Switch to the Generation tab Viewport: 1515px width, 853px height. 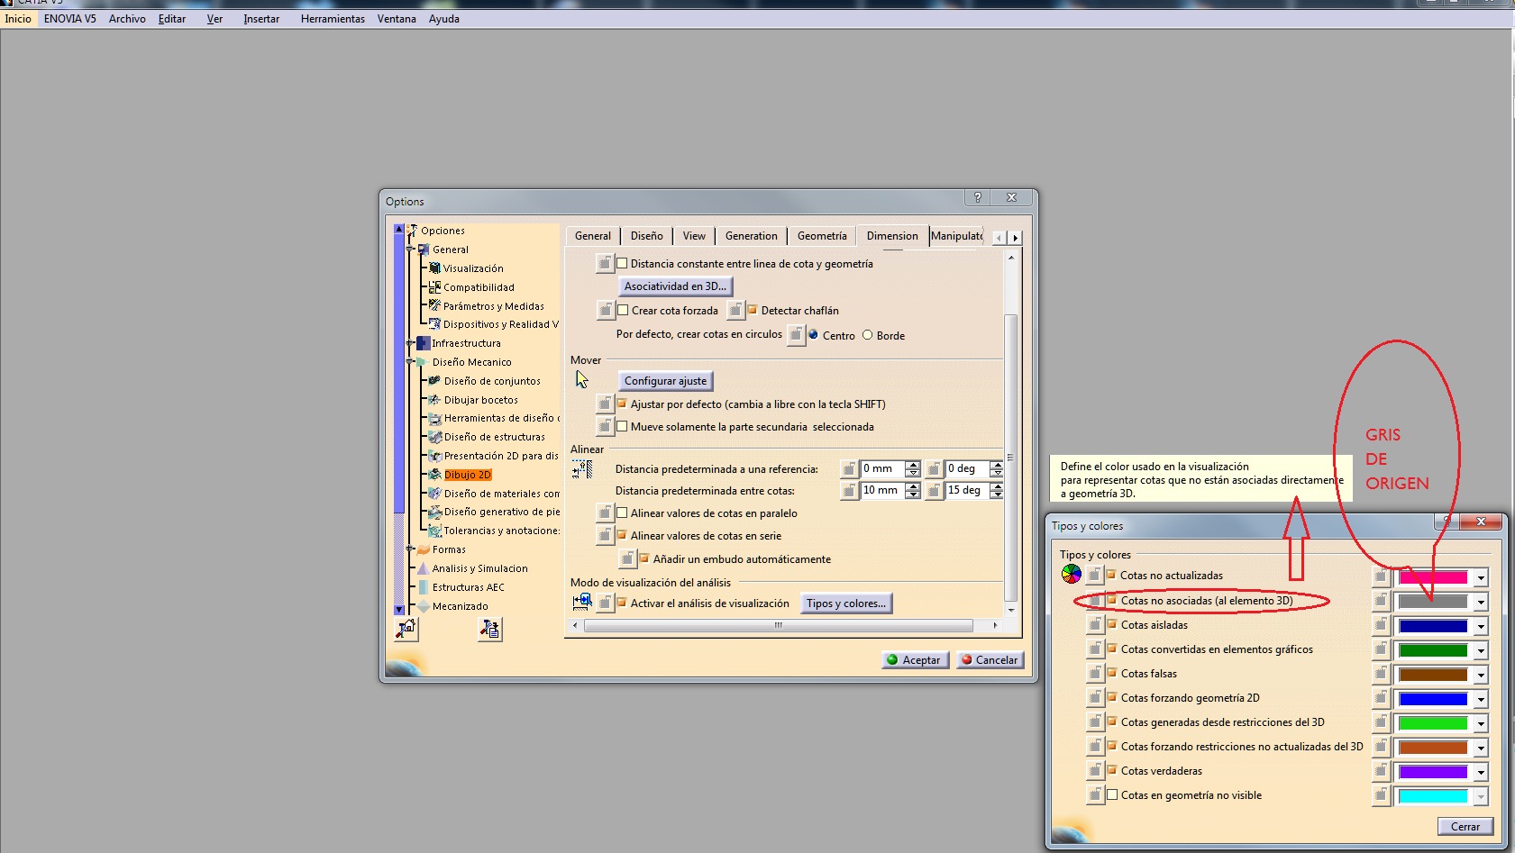point(751,235)
